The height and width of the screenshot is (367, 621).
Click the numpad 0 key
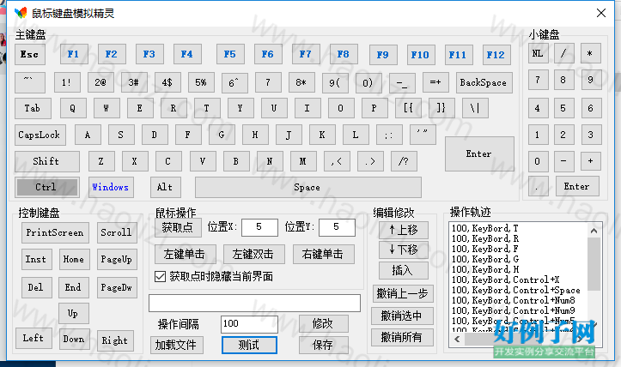point(538,161)
